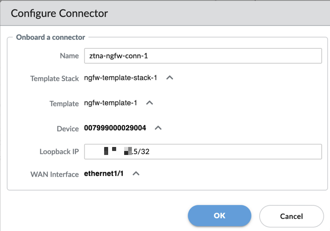
Task: Choose the device serial 007999000029004
Action: pyautogui.click(x=115, y=128)
